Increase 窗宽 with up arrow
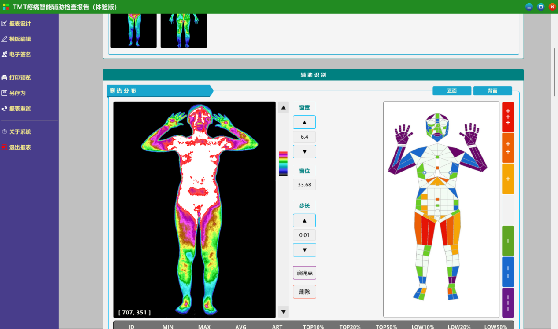This screenshot has width=558, height=329. click(x=304, y=122)
